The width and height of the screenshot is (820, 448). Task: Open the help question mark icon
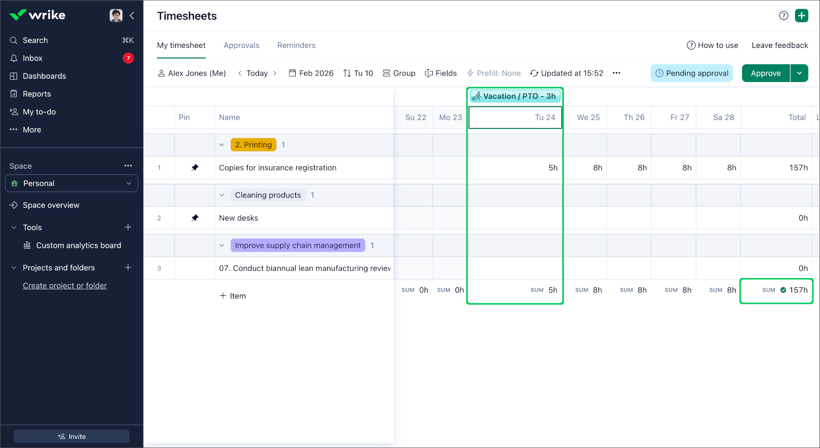pos(784,15)
